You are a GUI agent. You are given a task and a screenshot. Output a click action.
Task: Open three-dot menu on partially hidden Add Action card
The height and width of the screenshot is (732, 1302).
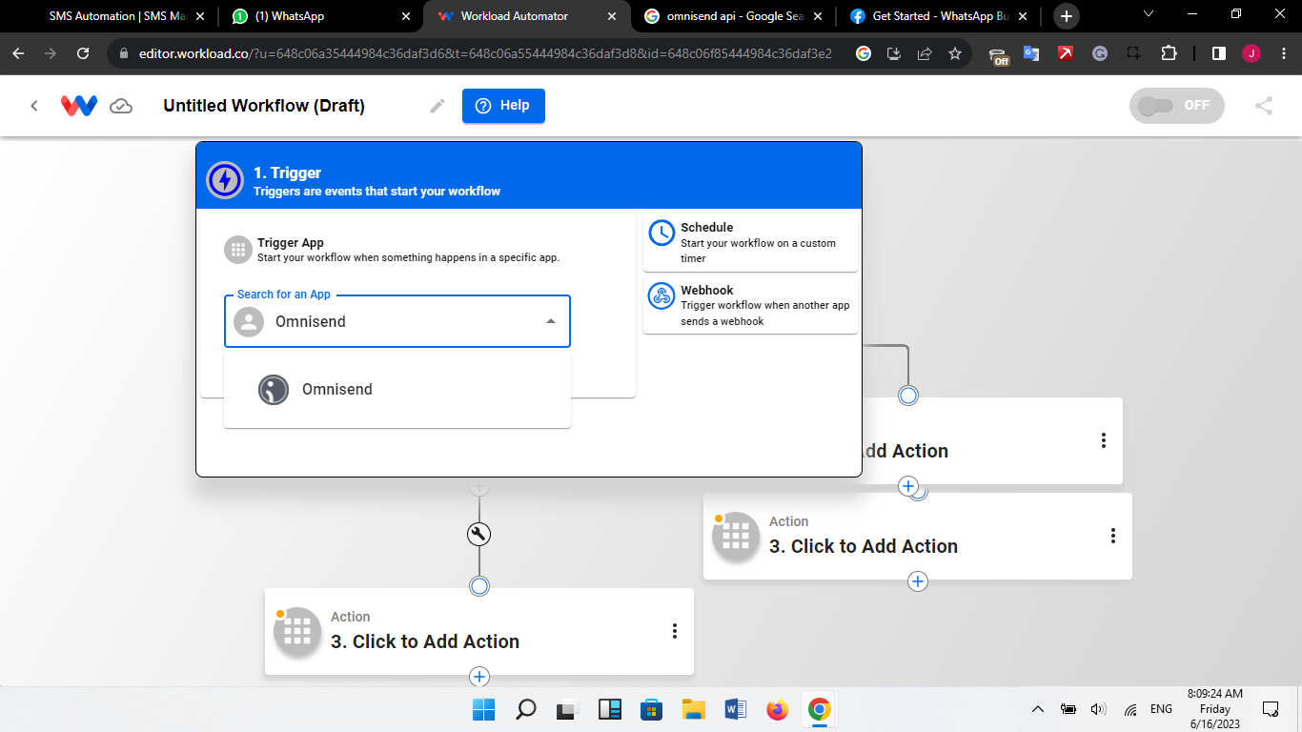click(1104, 440)
